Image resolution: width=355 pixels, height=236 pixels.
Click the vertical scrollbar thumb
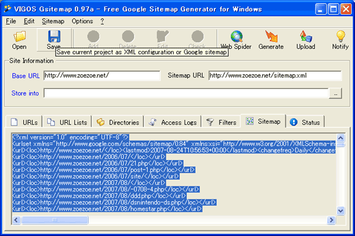point(341,144)
